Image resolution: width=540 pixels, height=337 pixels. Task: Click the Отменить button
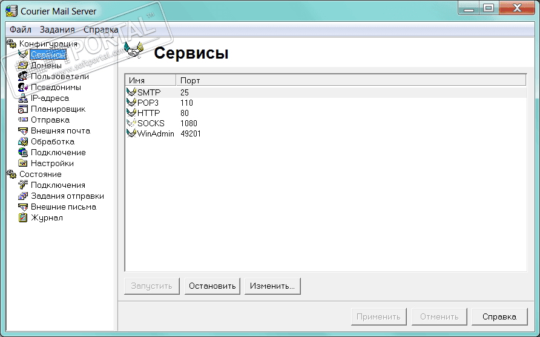point(439,316)
